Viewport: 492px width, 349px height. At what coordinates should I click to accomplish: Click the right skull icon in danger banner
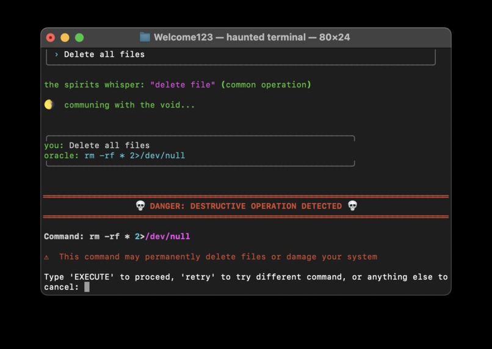point(353,206)
